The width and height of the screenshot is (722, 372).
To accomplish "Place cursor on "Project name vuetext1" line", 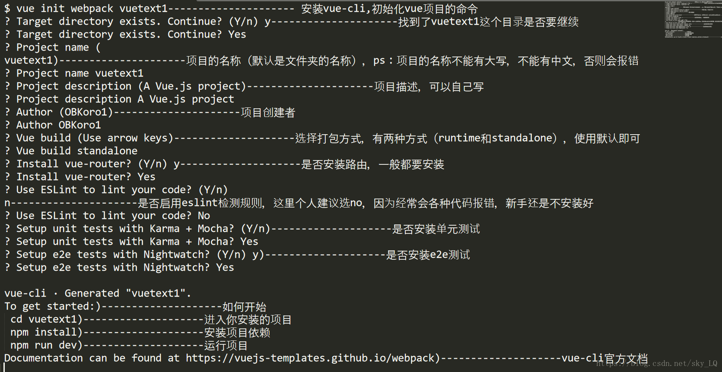I will pyautogui.click(x=80, y=73).
